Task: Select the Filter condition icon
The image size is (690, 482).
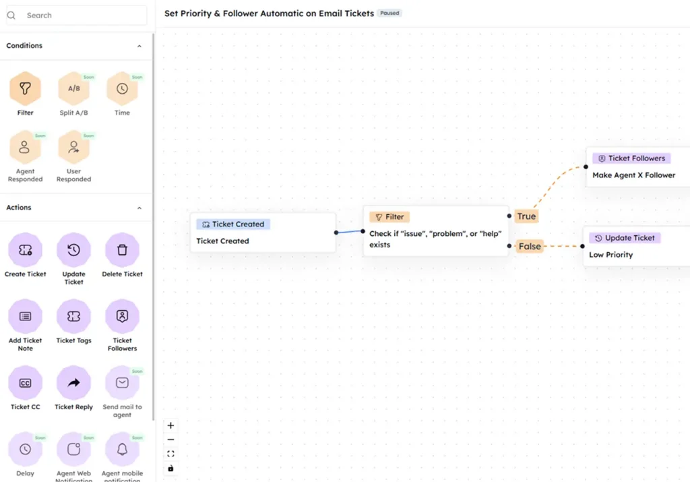Action: (x=25, y=88)
